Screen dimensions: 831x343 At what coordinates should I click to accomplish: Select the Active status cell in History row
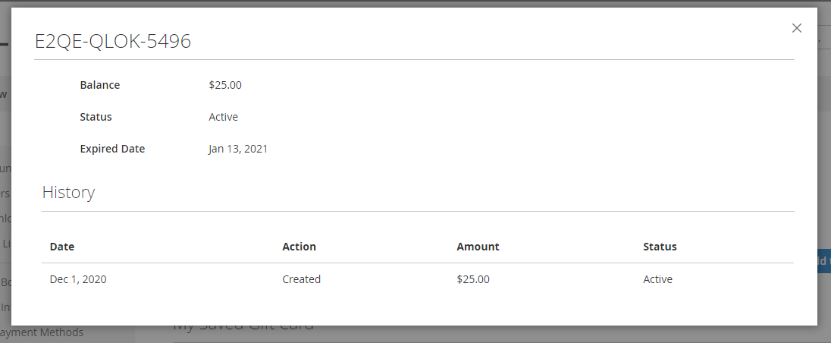[x=657, y=279]
